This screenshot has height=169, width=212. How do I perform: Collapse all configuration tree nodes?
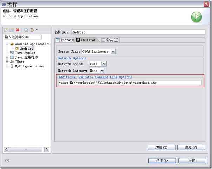pos(26,30)
